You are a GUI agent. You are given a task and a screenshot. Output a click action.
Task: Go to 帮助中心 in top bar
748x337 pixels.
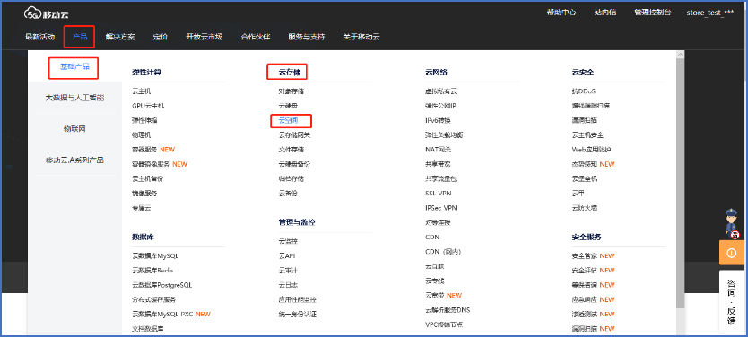(x=561, y=13)
